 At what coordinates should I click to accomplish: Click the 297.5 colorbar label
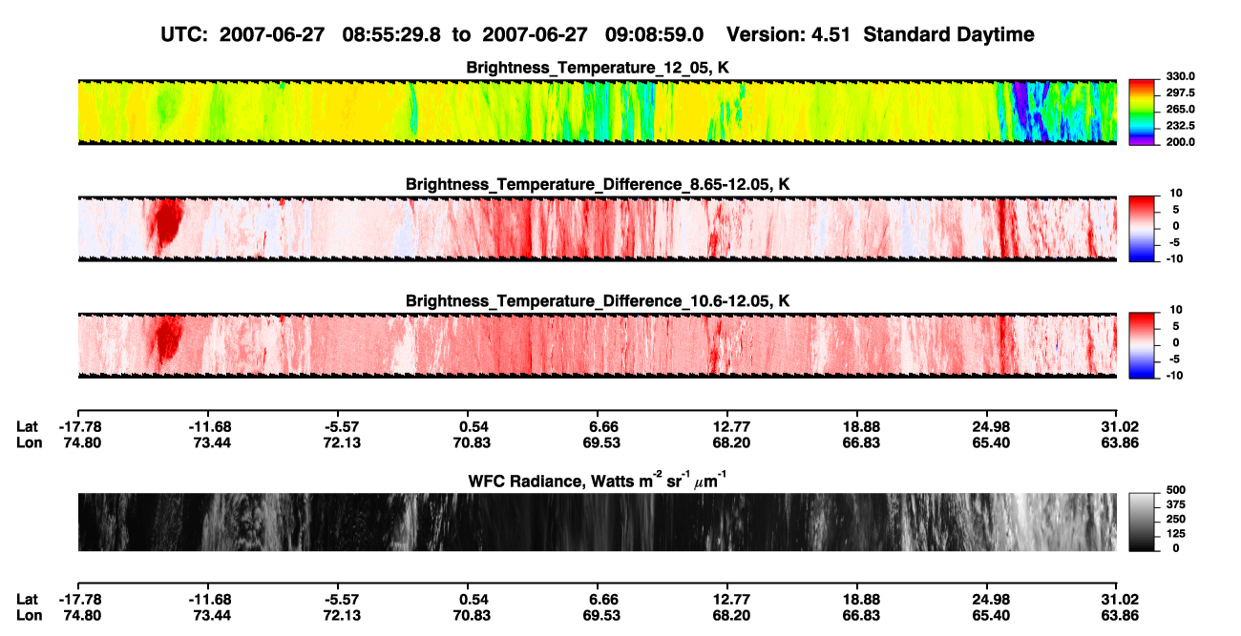tap(1180, 93)
